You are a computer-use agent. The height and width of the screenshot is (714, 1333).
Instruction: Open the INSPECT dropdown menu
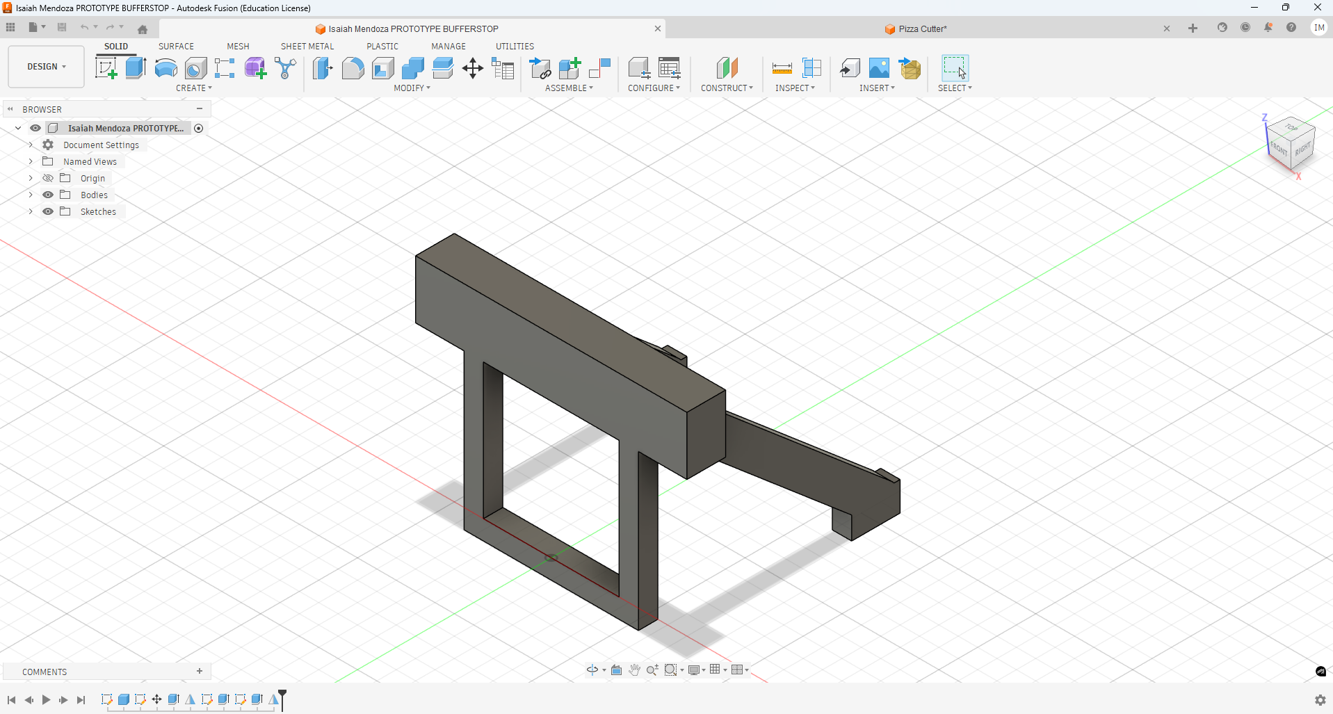795,88
